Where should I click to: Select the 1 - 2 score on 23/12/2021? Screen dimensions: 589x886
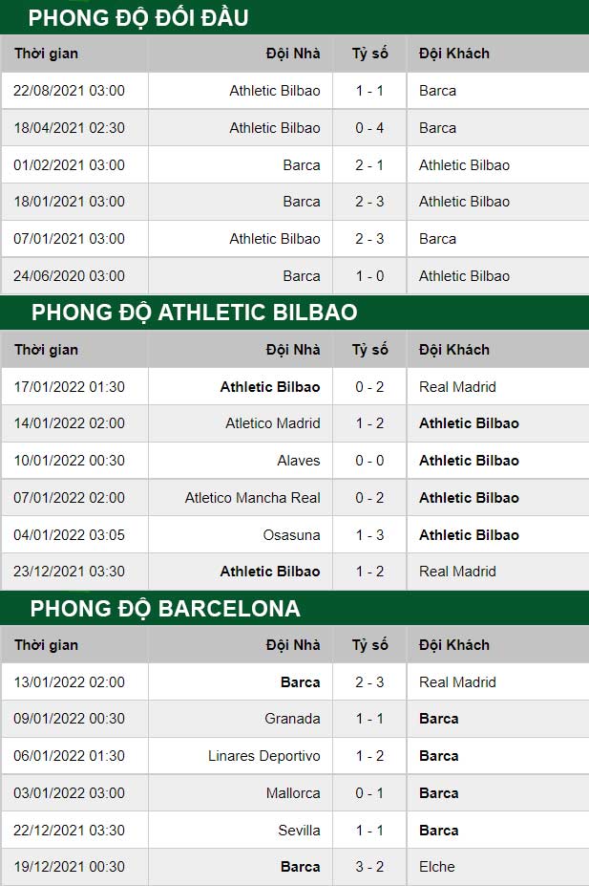coord(369,571)
